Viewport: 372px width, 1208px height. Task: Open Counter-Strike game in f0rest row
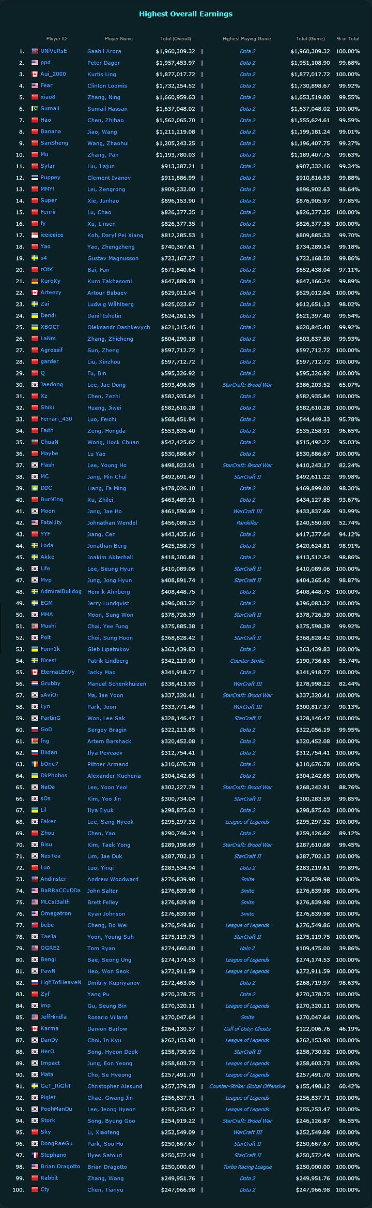click(247, 661)
